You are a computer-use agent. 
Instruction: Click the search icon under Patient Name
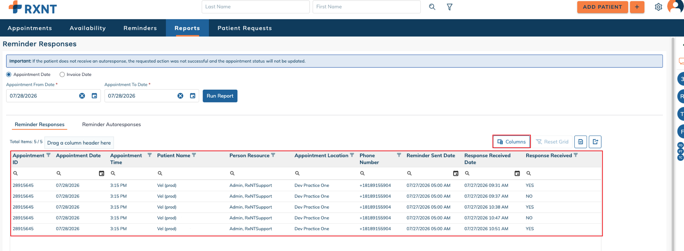click(160, 173)
